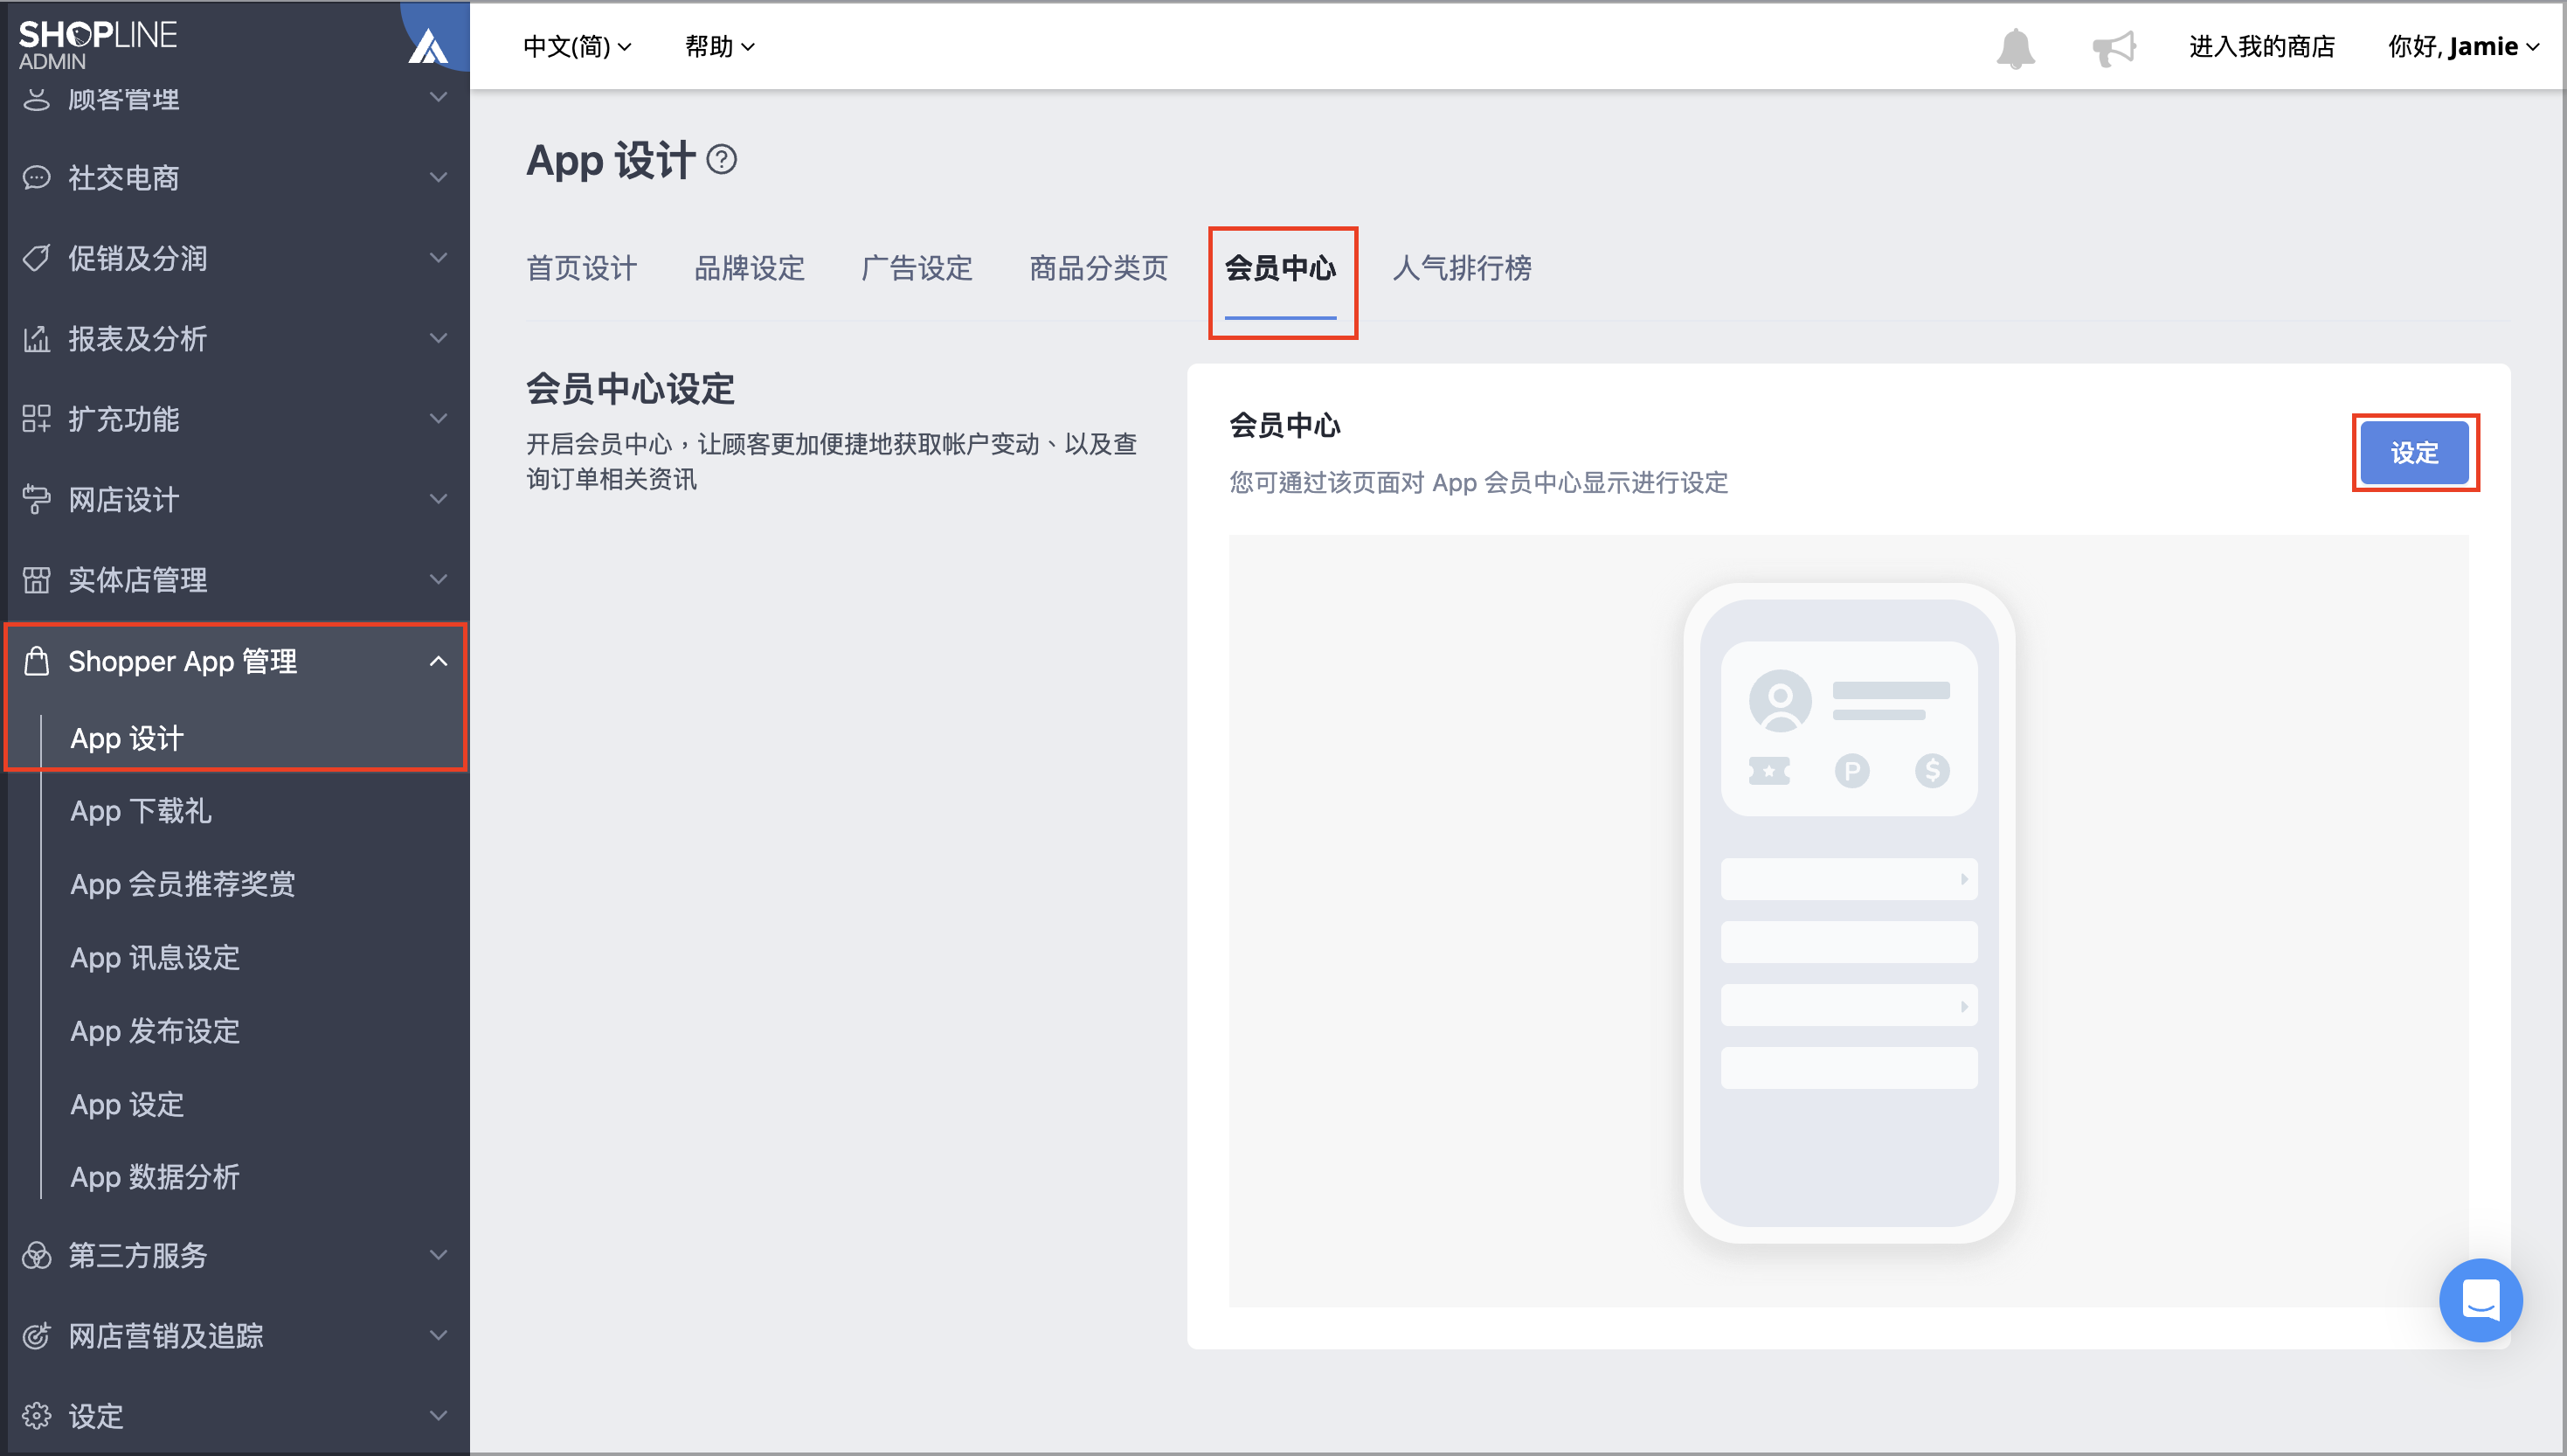Expand the sidebar 设定 section chevron

tap(438, 1415)
